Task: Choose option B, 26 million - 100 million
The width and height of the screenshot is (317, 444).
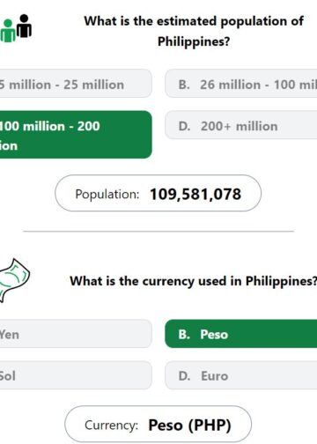Action: (x=241, y=84)
